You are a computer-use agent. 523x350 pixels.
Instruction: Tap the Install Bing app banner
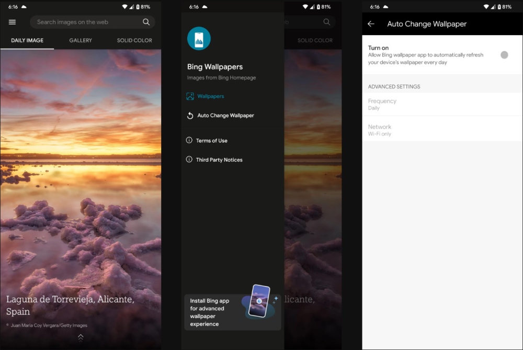coord(232,312)
